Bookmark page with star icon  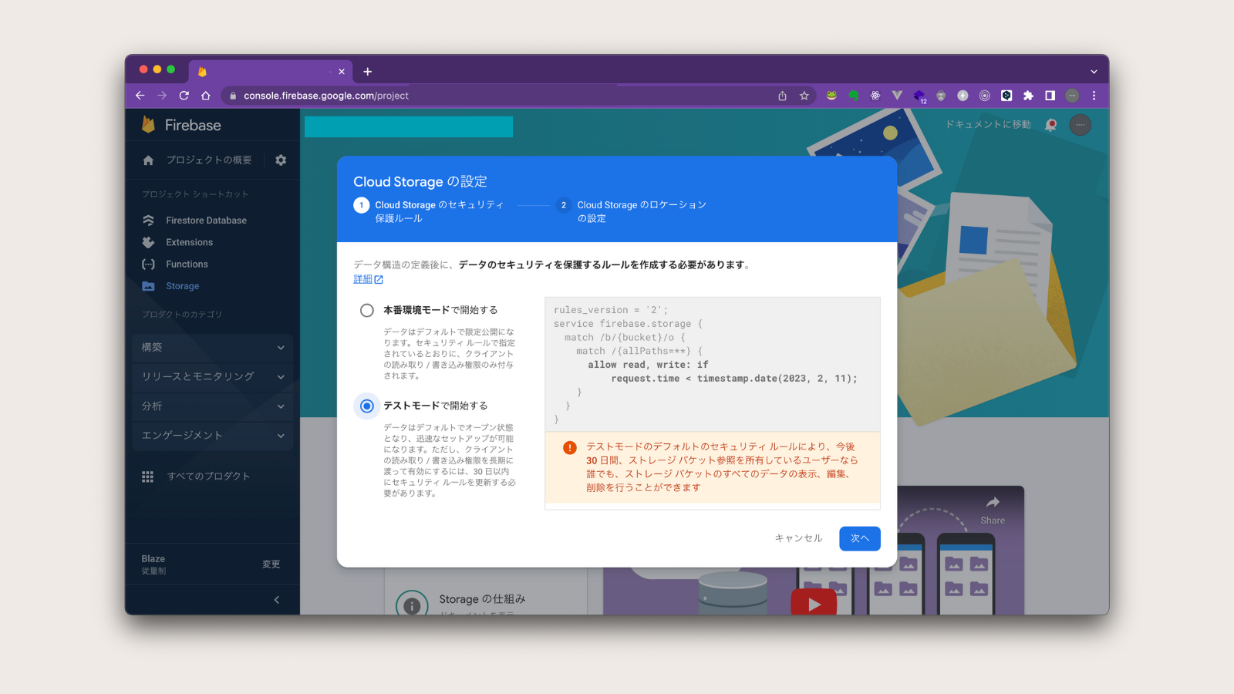coord(804,96)
